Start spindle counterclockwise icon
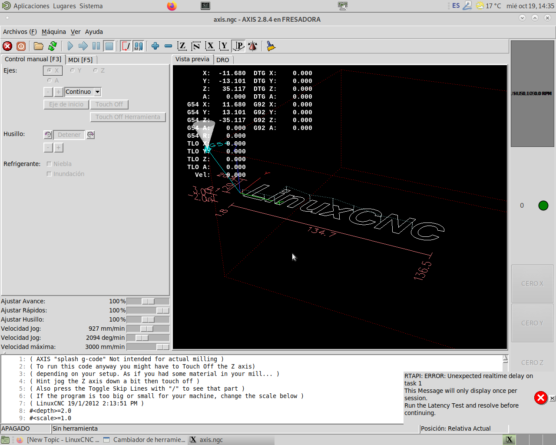 click(48, 135)
